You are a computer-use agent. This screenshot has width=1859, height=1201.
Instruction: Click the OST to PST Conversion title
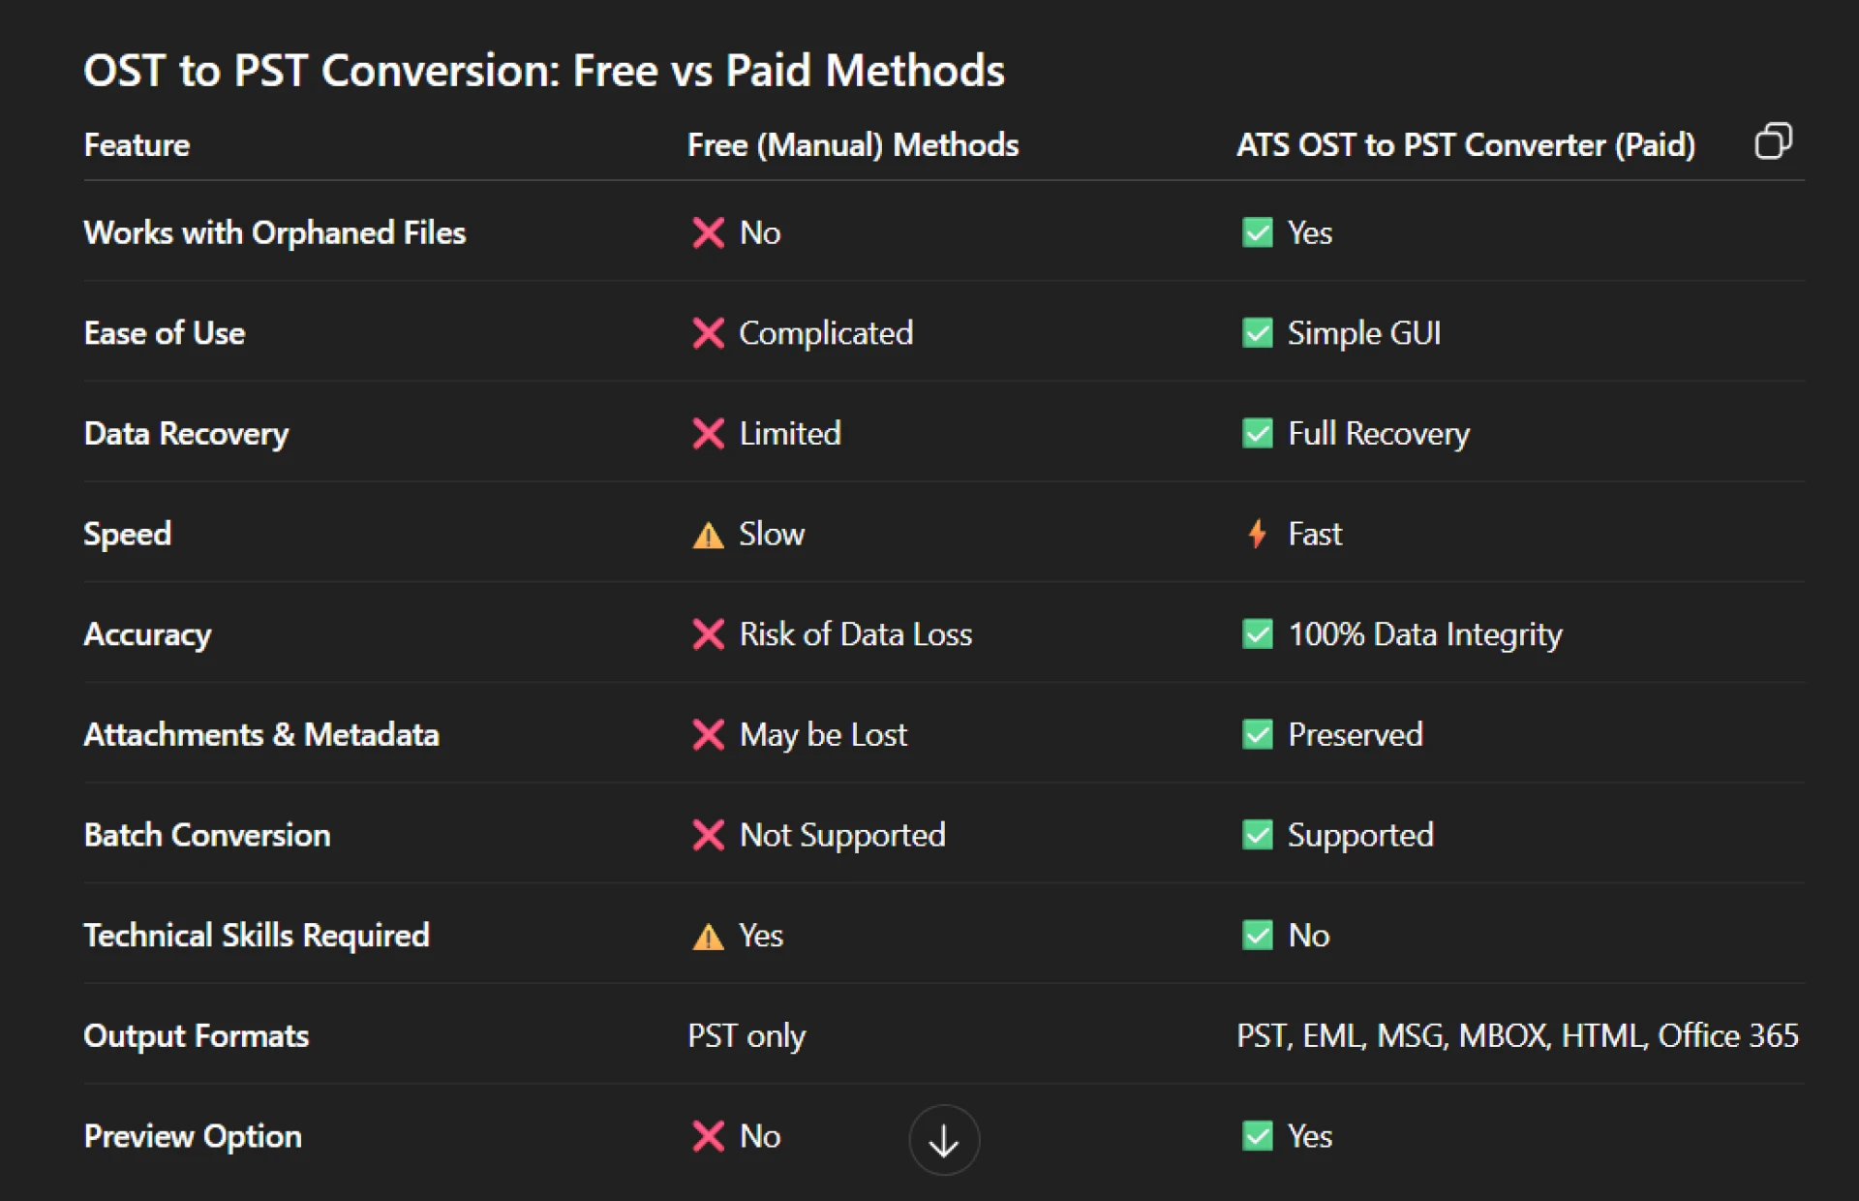pyautogui.click(x=544, y=70)
